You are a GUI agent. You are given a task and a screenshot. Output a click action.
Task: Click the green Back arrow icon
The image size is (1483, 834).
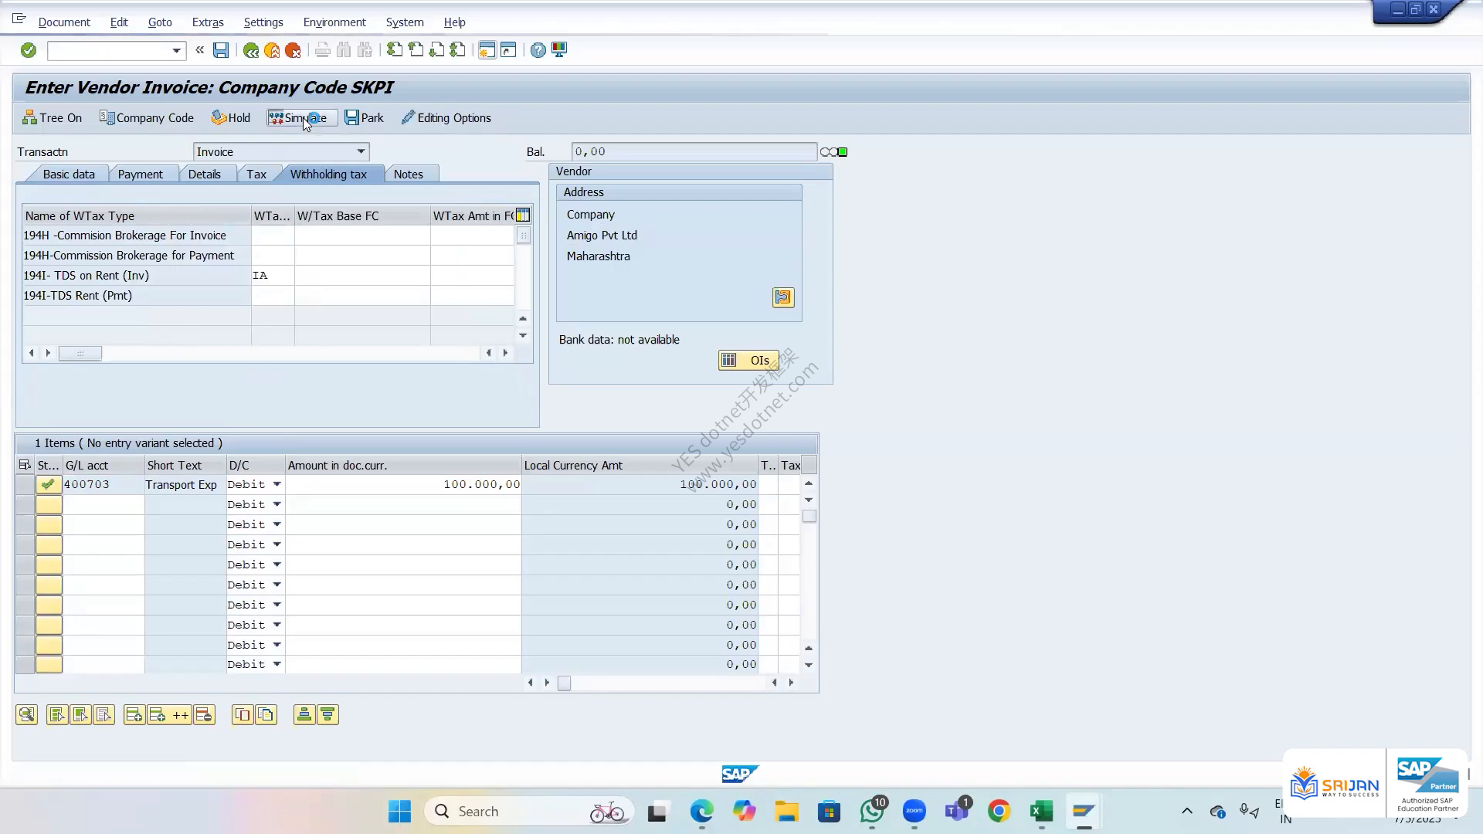coord(251,50)
